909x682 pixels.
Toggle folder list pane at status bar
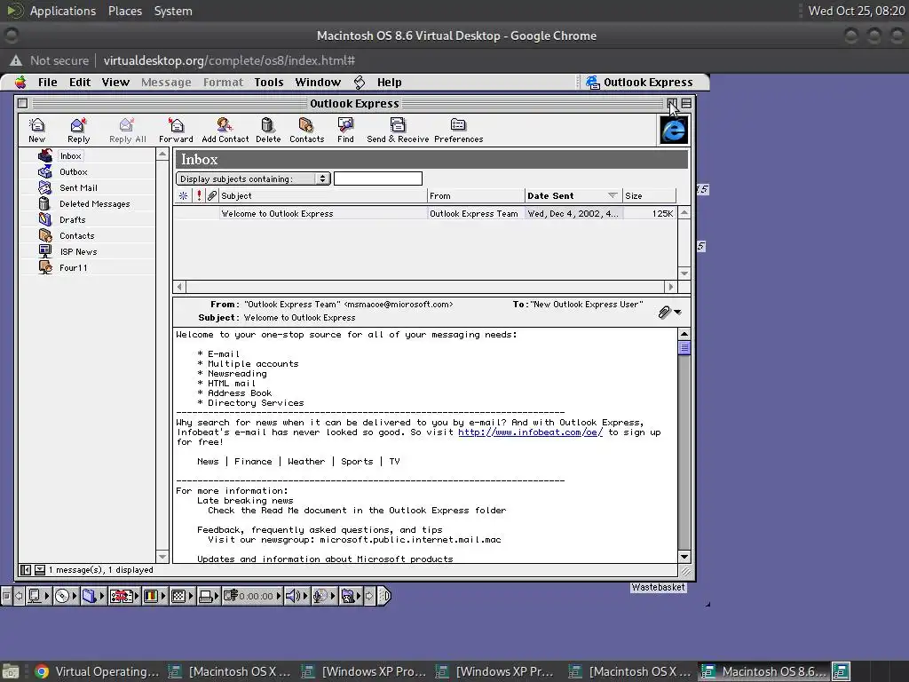coord(26,570)
